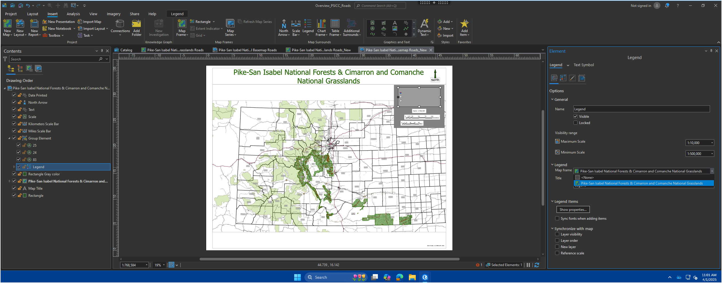Open the Share ribbon tab

coord(134,14)
